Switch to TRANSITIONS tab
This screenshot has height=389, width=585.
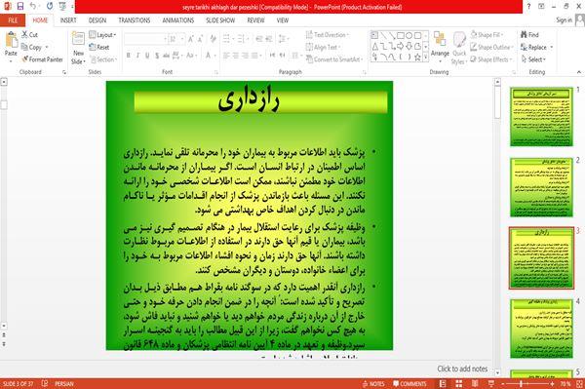click(134, 20)
